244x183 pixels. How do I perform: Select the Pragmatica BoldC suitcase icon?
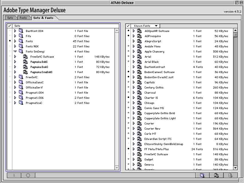coord(25,62)
